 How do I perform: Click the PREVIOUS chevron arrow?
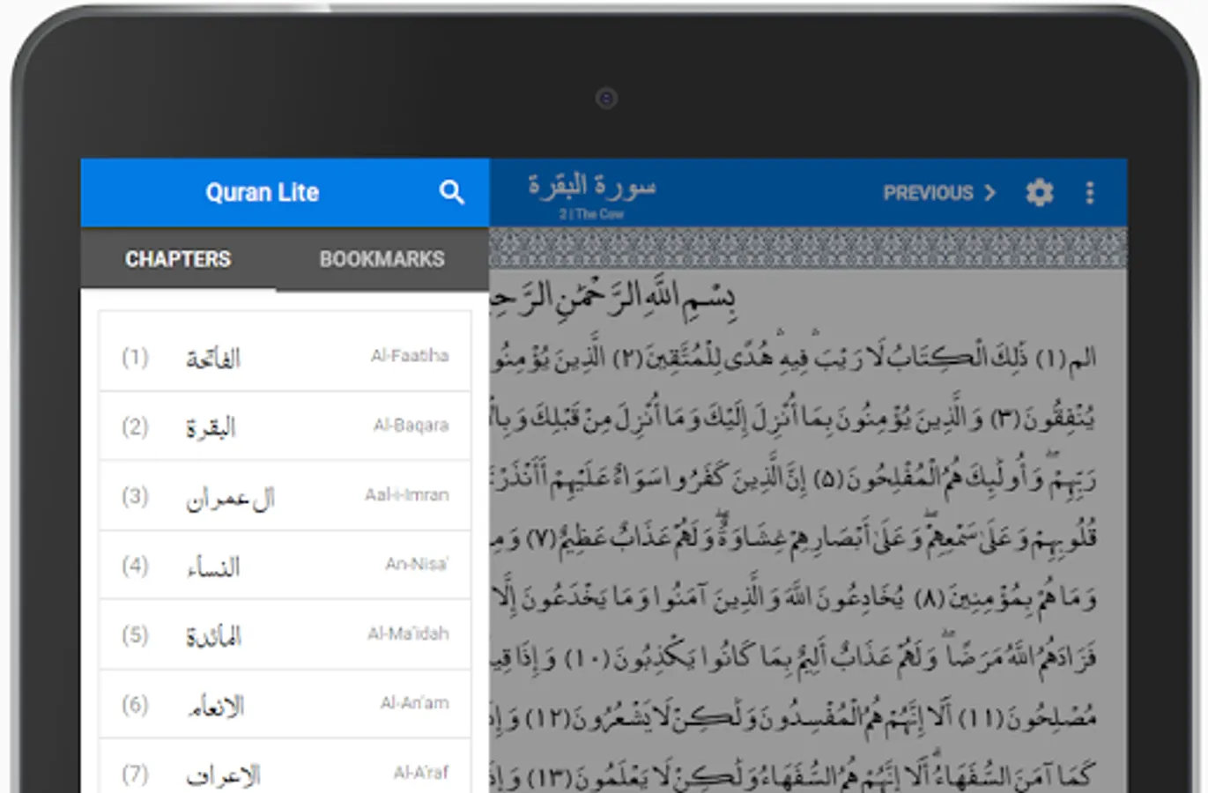[990, 192]
